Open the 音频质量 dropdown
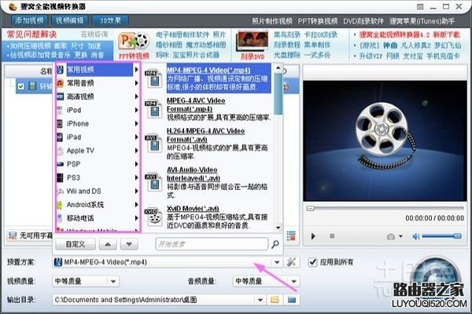The image size is (472, 314). 266,281
